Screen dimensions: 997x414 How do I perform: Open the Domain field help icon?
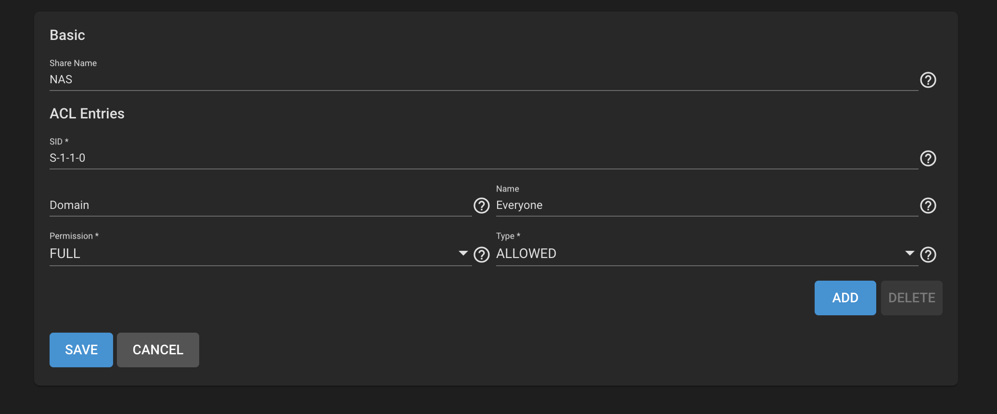coord(481,206)
